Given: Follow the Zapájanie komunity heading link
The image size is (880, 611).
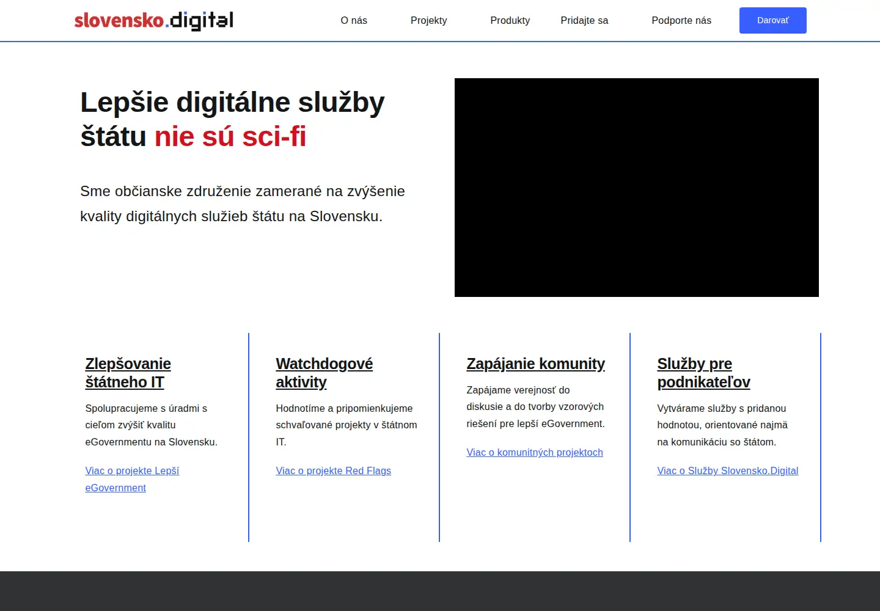Looking at the screenshot, I should tap(536, 364).
